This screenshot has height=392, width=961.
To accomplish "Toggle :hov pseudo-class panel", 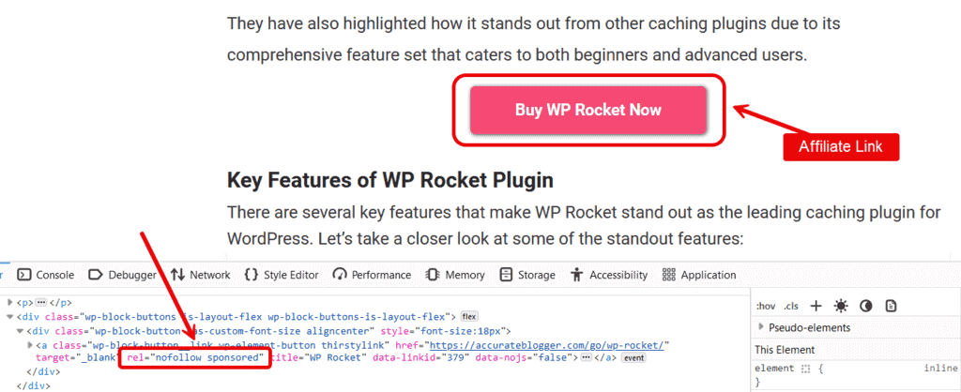I will 766,307.
